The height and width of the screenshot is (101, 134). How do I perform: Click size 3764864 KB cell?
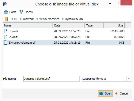click(x=117, y=31)
